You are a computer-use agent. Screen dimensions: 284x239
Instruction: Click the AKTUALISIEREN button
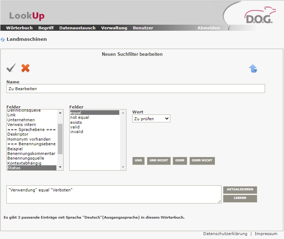click(240, 190)
